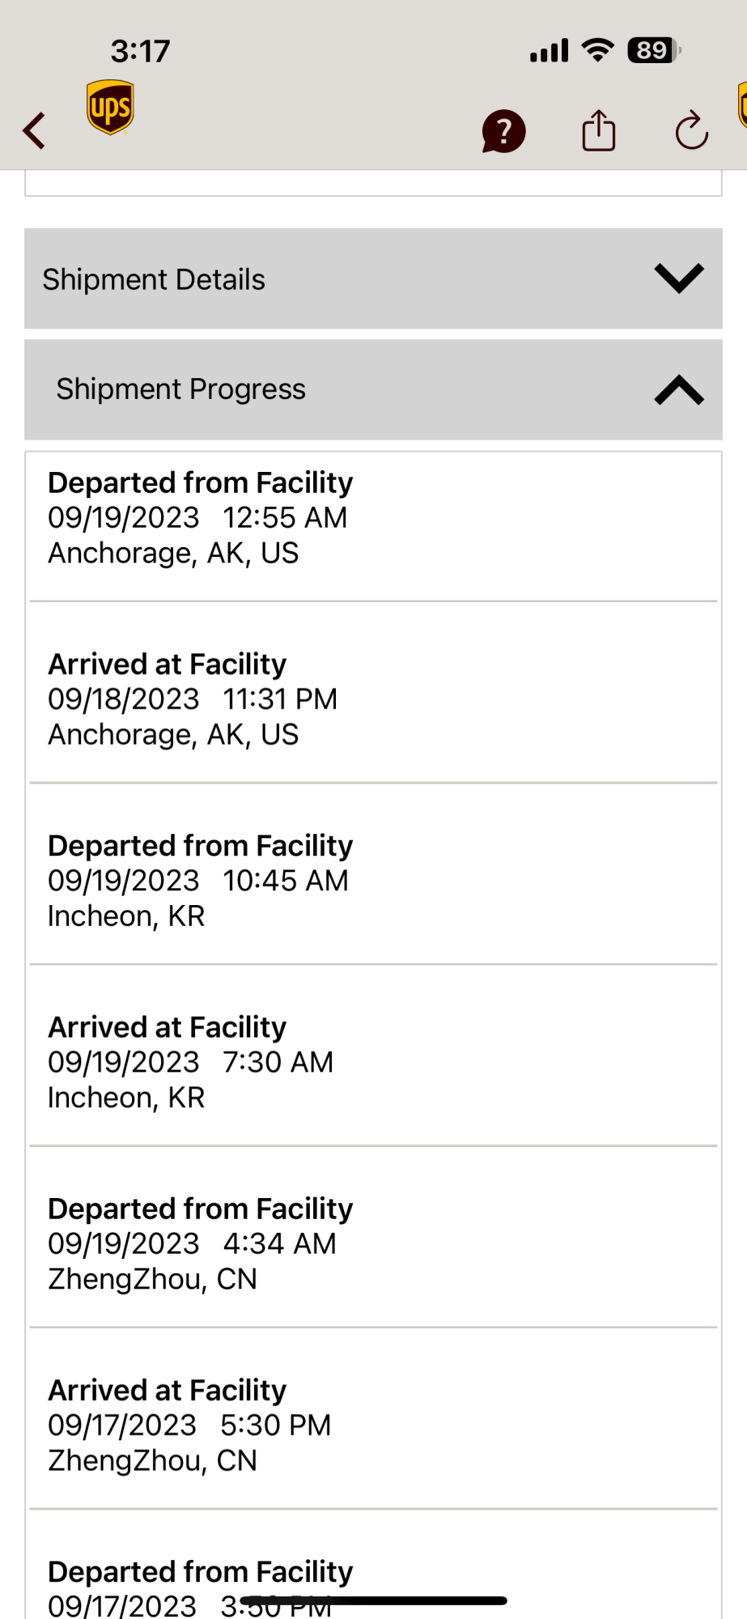
Task: Tap the battery indicator in status bar
Action: (653, 51)
